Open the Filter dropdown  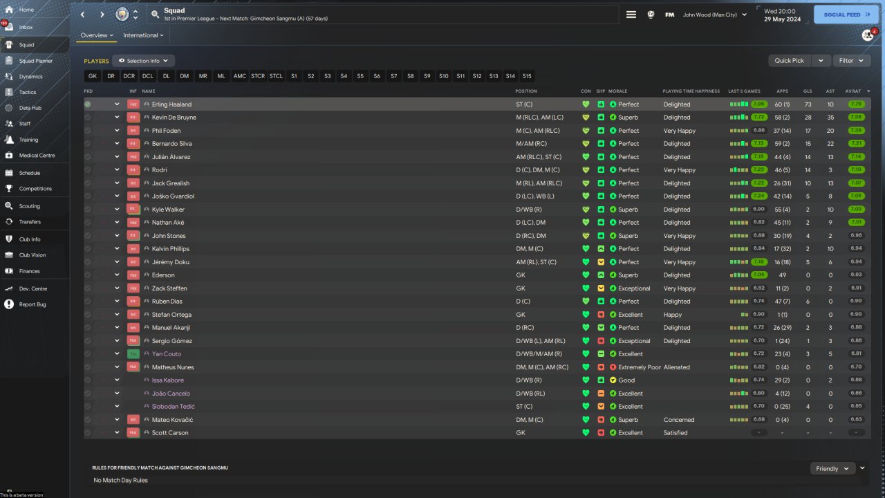coord(851,61)
